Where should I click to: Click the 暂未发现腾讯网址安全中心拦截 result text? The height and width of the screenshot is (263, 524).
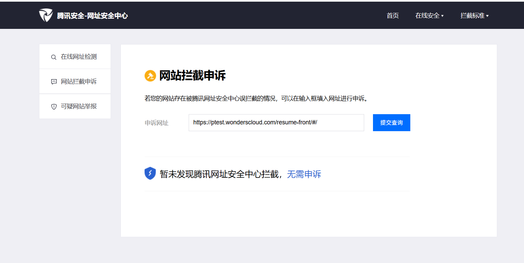[x=219, y=174]
